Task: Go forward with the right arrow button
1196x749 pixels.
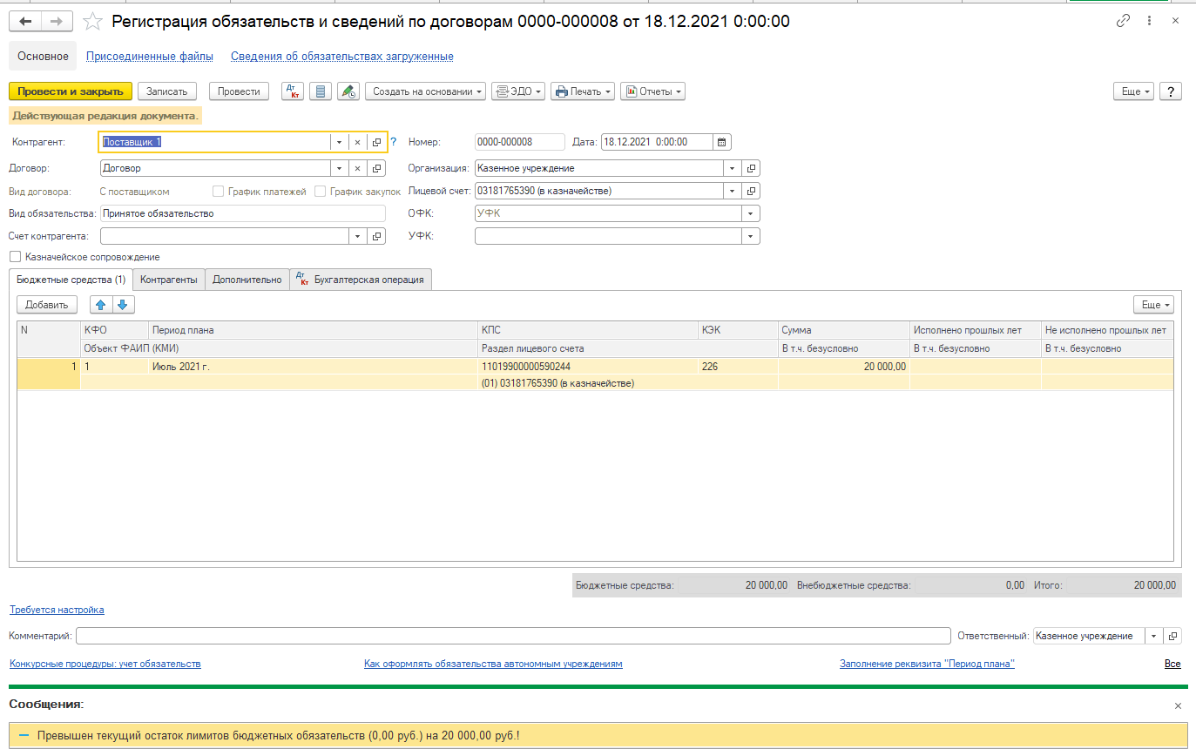Action: 57,22
